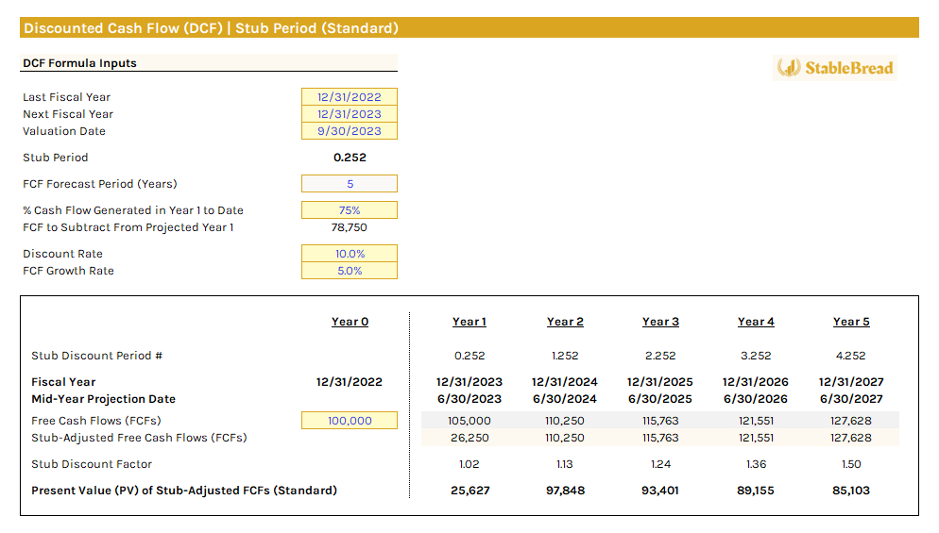Click stub discount period 4.252
Image resolution: width=939 pixels, height=533 pixels.
pos(851,356)
